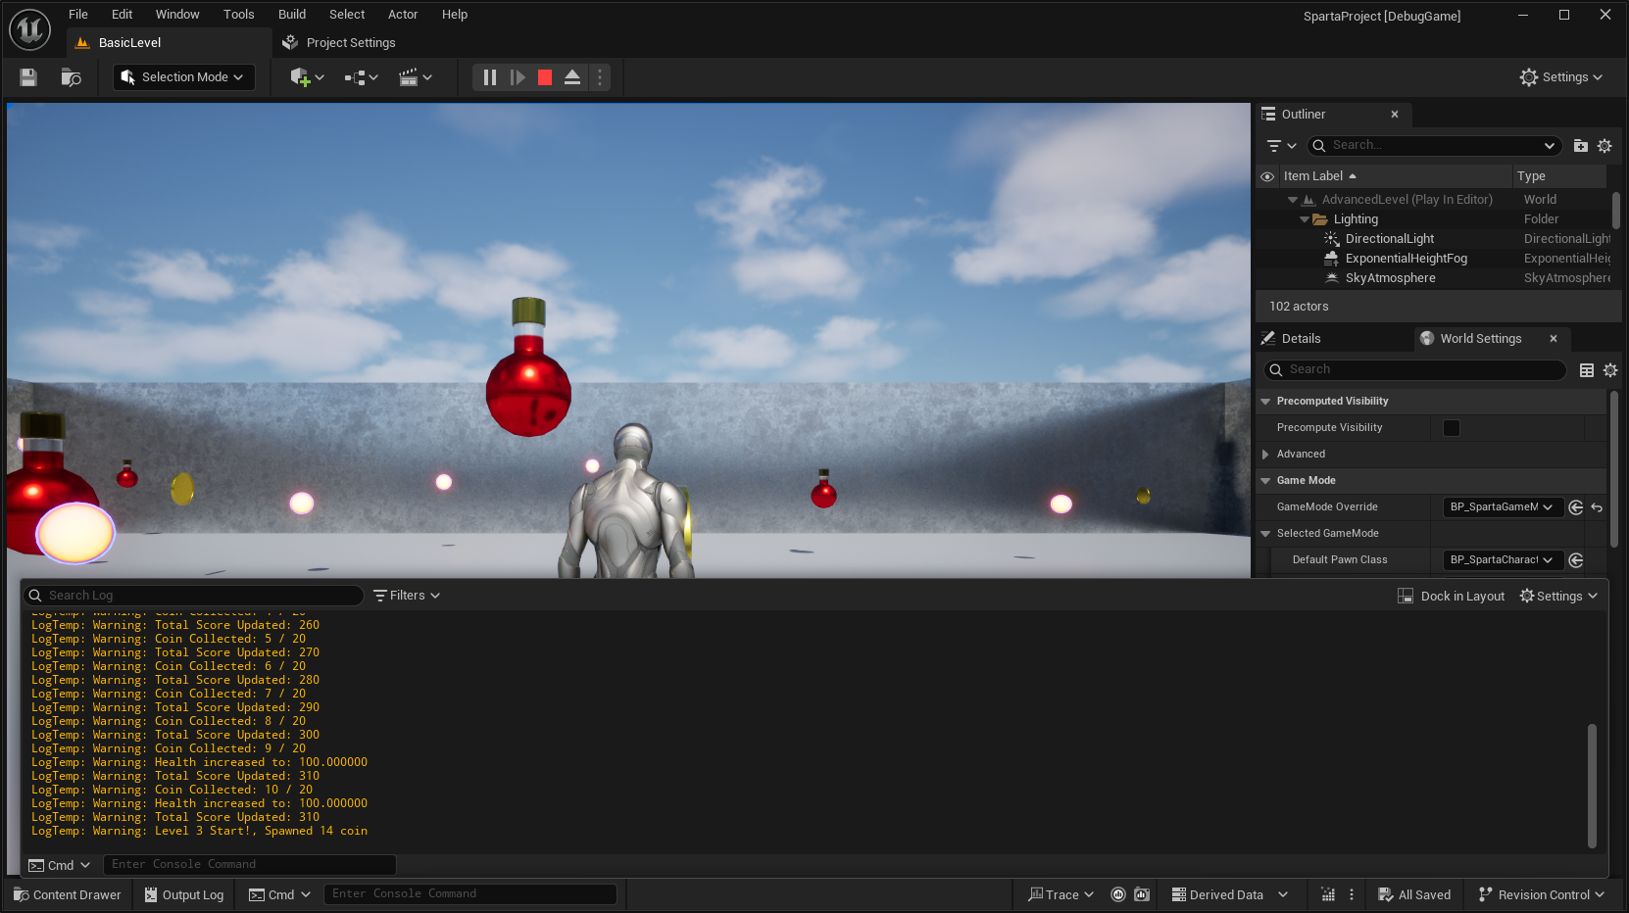Open the Tools menu

pyautogui.click(x=239, y=15)
